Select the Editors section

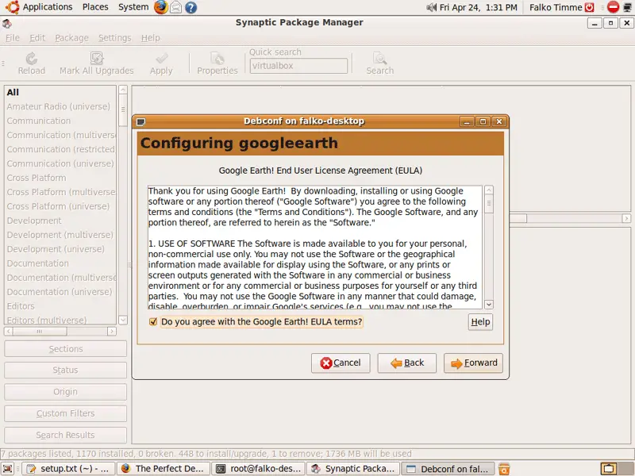coord(60,306)
